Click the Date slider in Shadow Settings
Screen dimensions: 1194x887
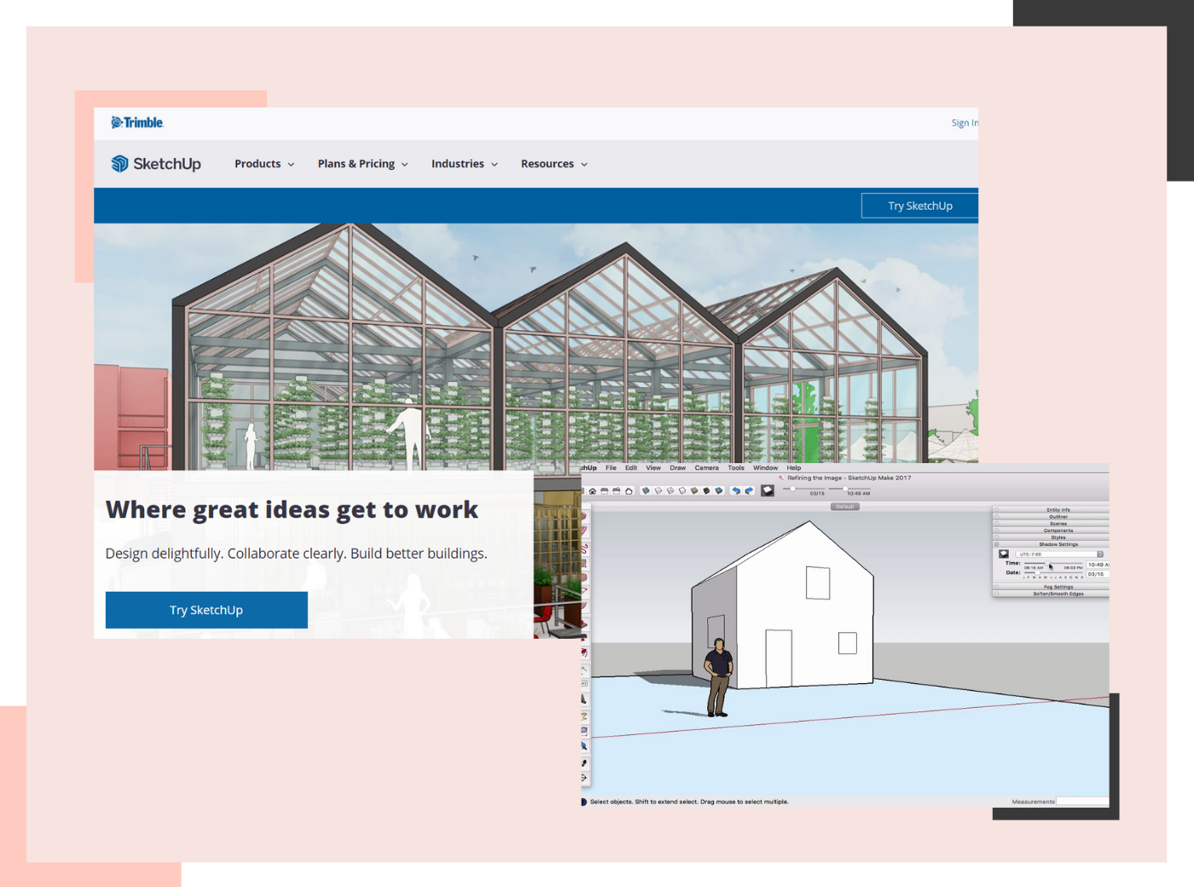1037,573
